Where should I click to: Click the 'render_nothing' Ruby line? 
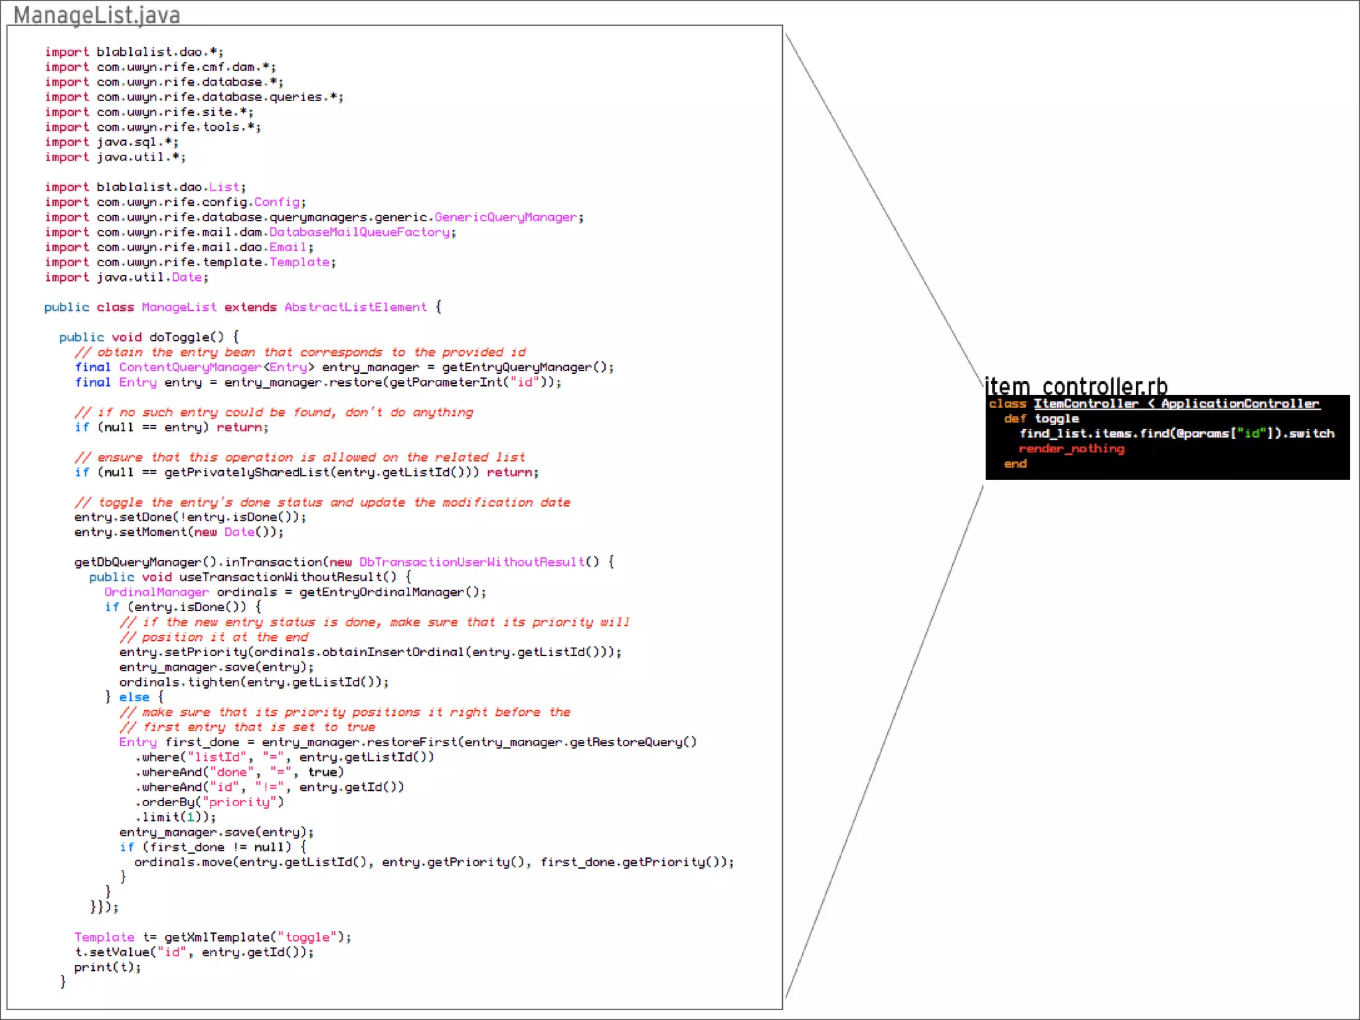click(x=1072, y=449)
